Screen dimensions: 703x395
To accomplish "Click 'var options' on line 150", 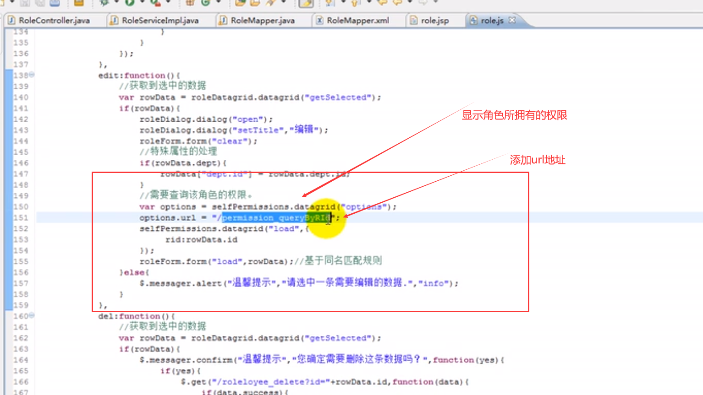I will coord(168,207).
